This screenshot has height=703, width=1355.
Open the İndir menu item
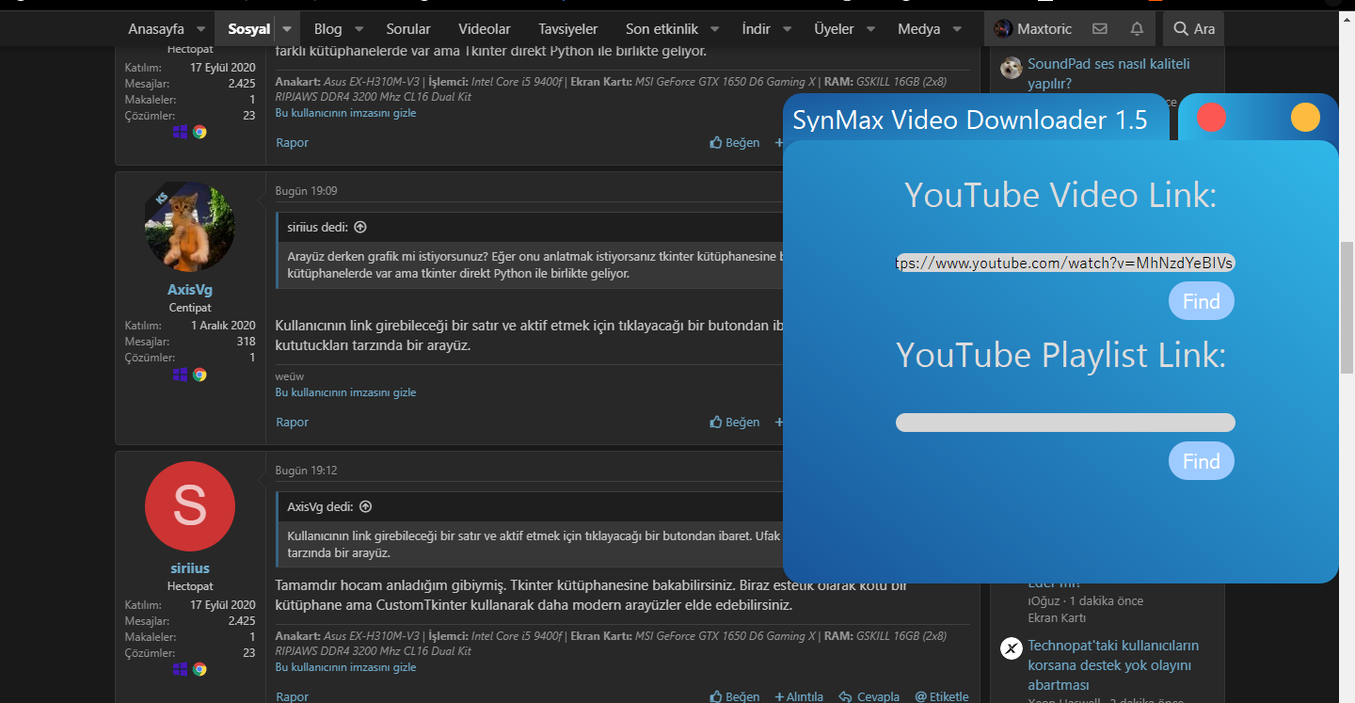pos(757,29)
